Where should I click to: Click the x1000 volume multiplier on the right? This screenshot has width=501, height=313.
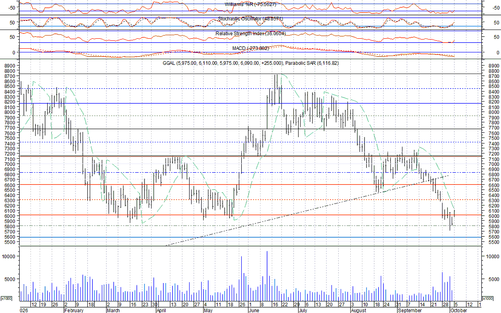click(x=487, y=298)
